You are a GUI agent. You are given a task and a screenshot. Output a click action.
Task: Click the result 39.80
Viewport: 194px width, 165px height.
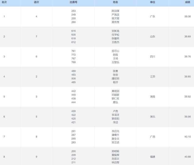click(x=188, y=77)
